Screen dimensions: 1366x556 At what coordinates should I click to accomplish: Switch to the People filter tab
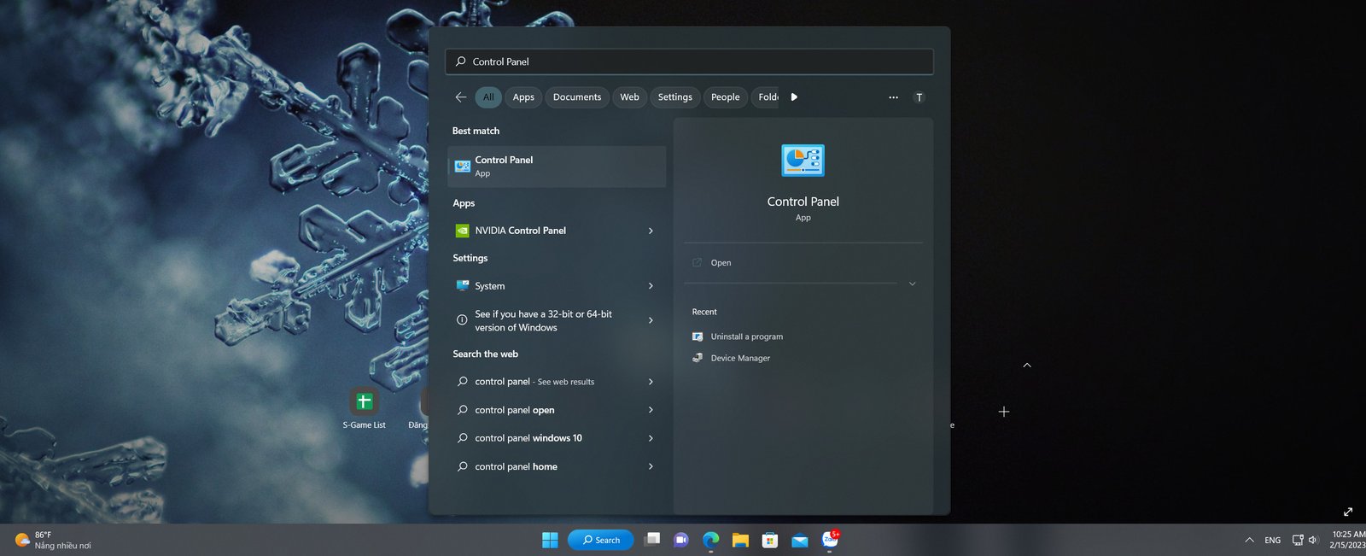pos(726,97)
